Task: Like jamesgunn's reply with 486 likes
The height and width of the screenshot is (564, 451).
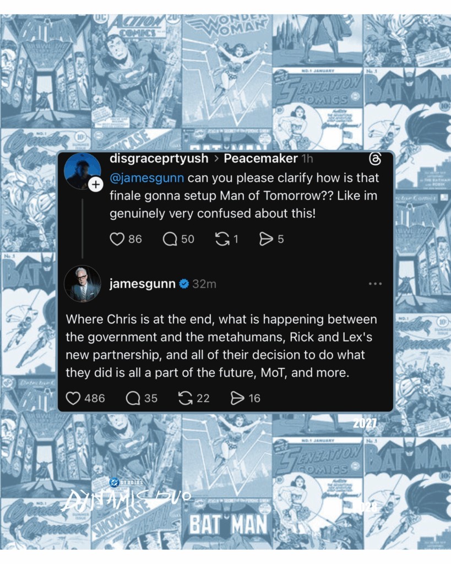Action: pos(73,398)
